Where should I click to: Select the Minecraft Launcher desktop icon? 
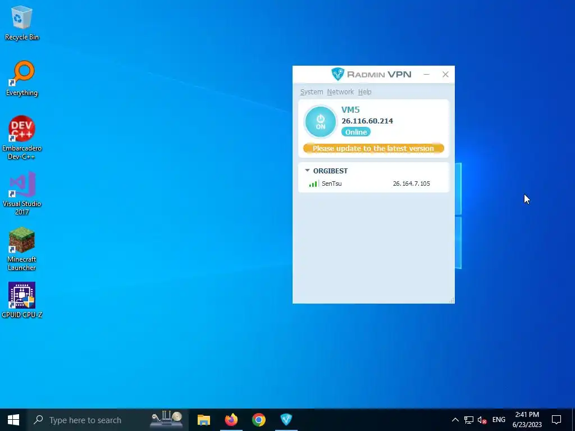click(x=22, y=249)
